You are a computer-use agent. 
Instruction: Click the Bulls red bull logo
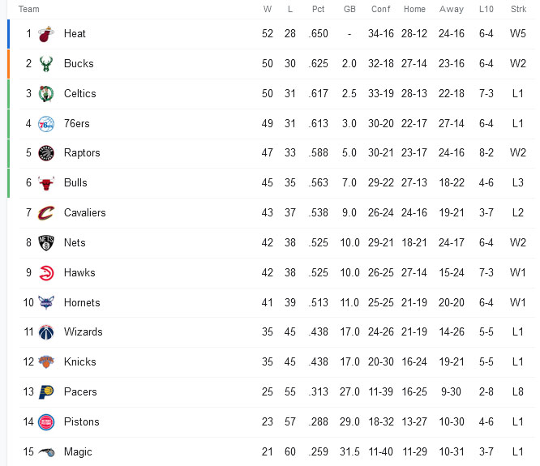[46, 182]
